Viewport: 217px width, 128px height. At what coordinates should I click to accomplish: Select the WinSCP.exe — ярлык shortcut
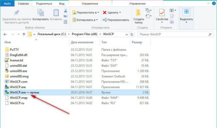coord(77,92)
